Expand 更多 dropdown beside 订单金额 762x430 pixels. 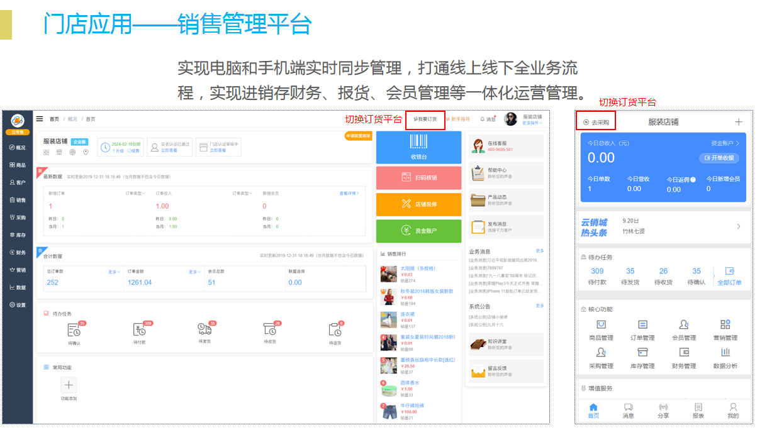[194, 272]
